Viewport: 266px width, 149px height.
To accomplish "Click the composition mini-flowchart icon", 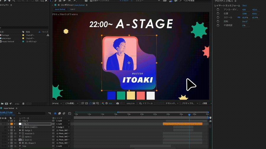I will [x=50, y=113].
